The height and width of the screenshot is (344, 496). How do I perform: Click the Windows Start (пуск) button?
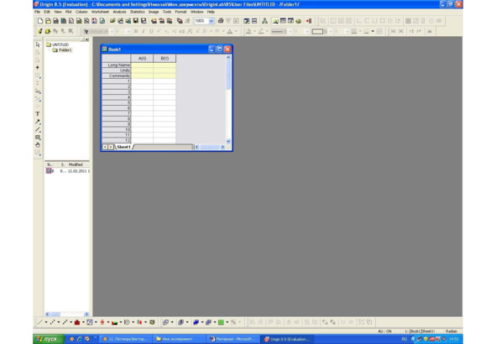[49, 339]
